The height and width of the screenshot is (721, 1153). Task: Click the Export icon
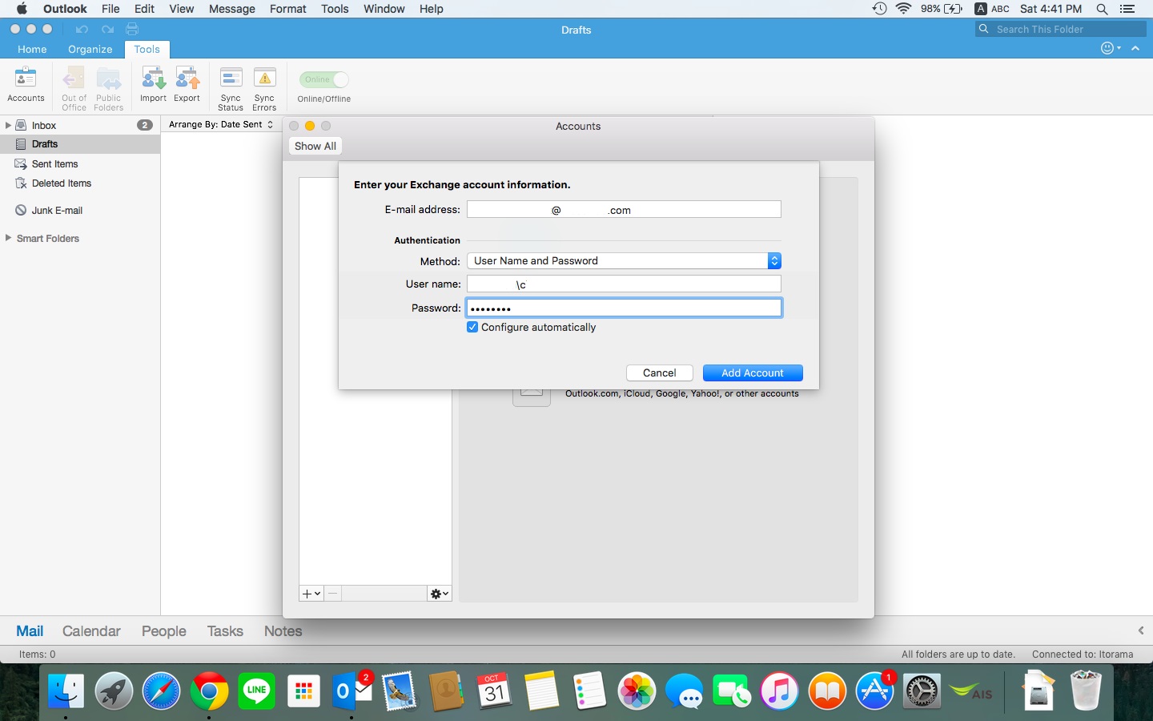(x=187, y=85)
